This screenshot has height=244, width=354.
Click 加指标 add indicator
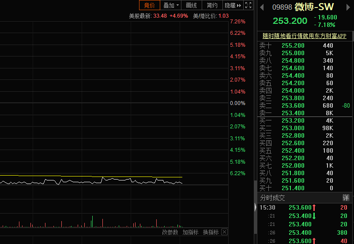[190, 232]
